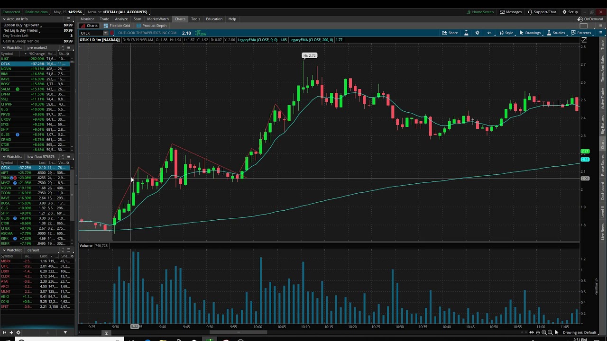Open the Live News side tab
The height and width of the screenshot is (341, 607).
(x=603, y=232)
